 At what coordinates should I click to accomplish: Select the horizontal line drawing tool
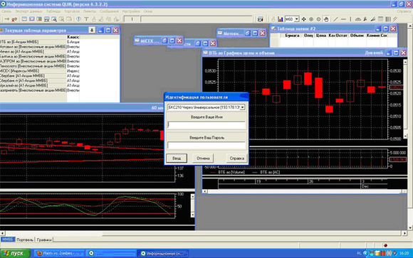[343, 19]
